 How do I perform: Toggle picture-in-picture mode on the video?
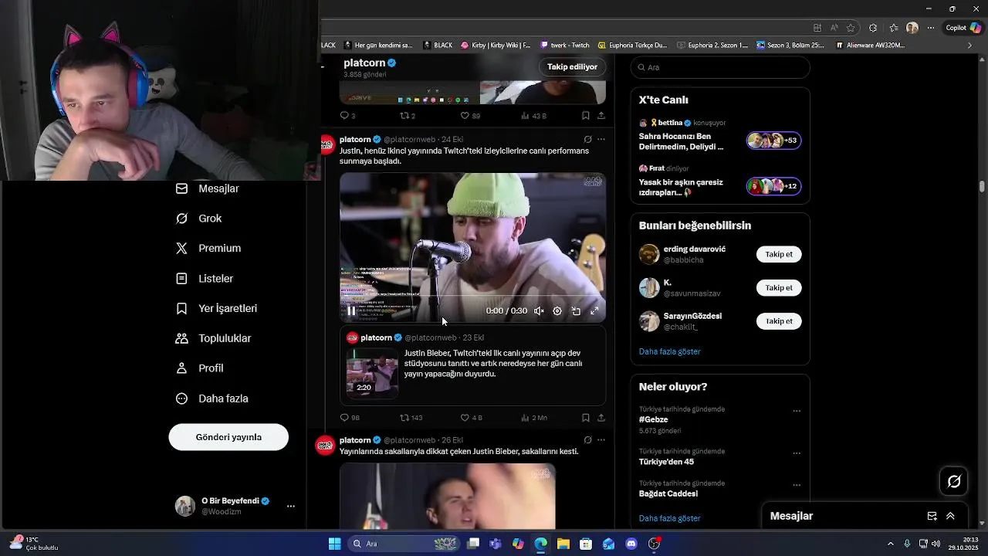576,311
